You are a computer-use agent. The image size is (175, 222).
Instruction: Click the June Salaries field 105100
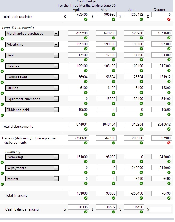pyautogui.click(x=134, y=66)
